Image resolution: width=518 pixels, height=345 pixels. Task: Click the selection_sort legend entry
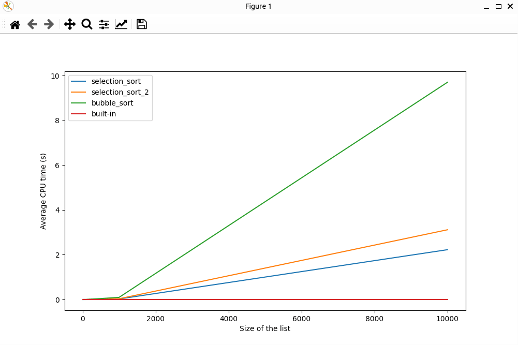(x=115, y=81)
